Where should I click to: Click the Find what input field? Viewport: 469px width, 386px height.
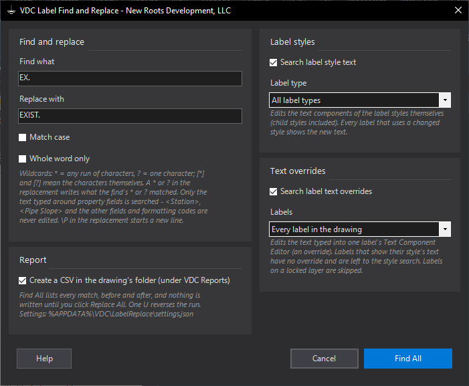pos(130,78)
